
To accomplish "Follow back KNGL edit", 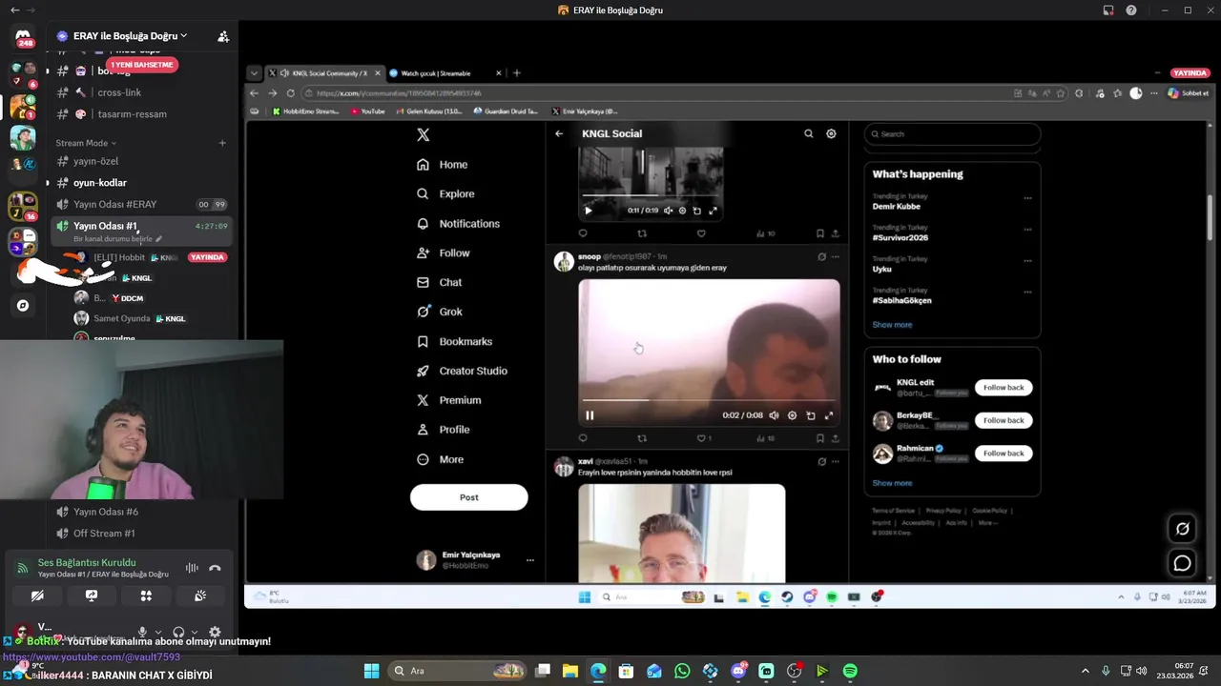I will 1004,388.
